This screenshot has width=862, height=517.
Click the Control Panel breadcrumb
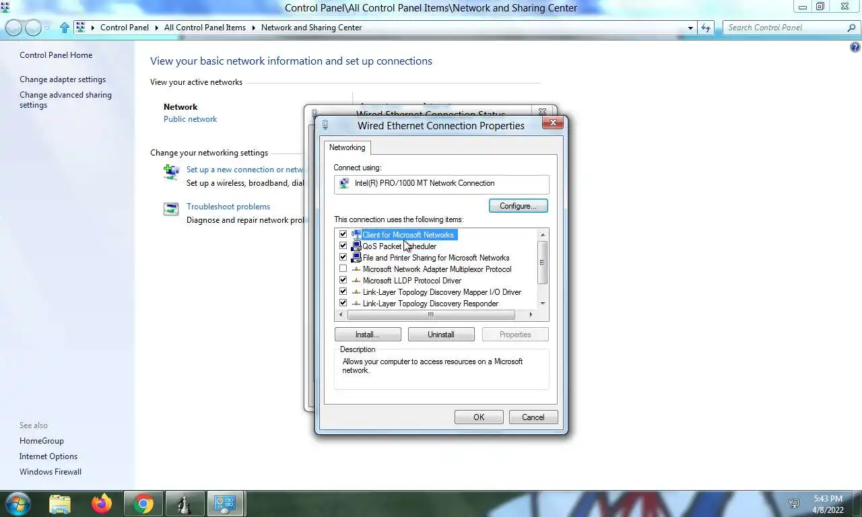pyautogui.click(x=125, y=28)
